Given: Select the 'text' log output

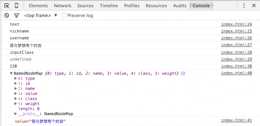Looking at the screenshot, I should tap(14, 24).
